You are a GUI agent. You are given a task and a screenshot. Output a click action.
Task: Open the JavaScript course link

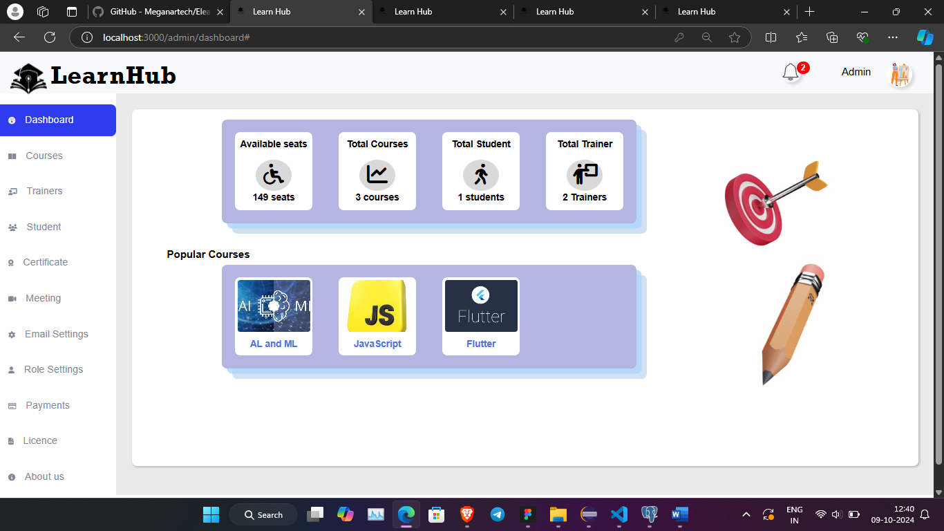[x=377, y=343]
